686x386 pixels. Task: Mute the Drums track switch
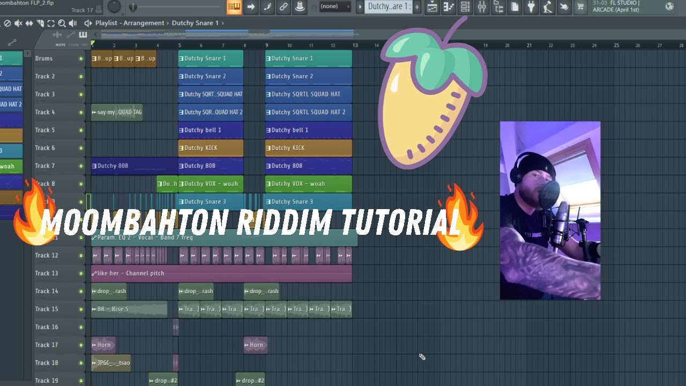click(x=81, y=58)
